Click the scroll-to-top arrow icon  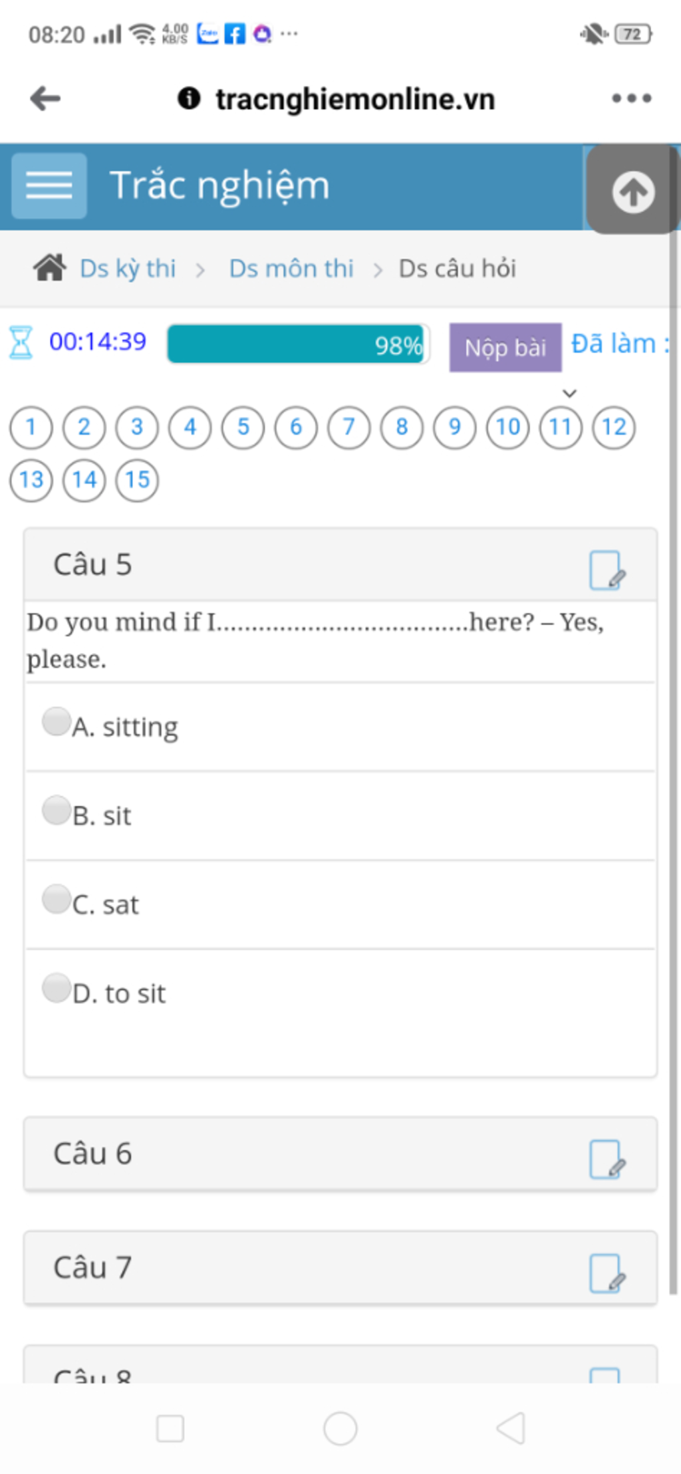pyautogui.click(x=632, y=191)
